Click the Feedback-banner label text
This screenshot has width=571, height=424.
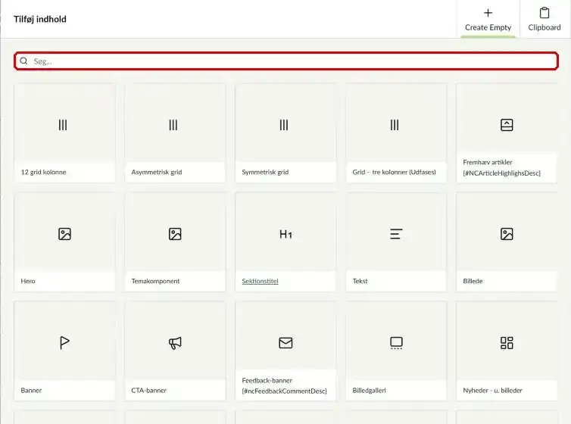coord(285,385)
